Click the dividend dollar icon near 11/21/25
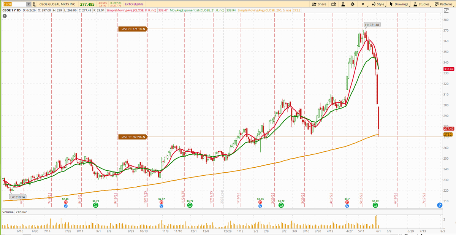The height and width of the screenshot is (235, 456). (190, 205)
